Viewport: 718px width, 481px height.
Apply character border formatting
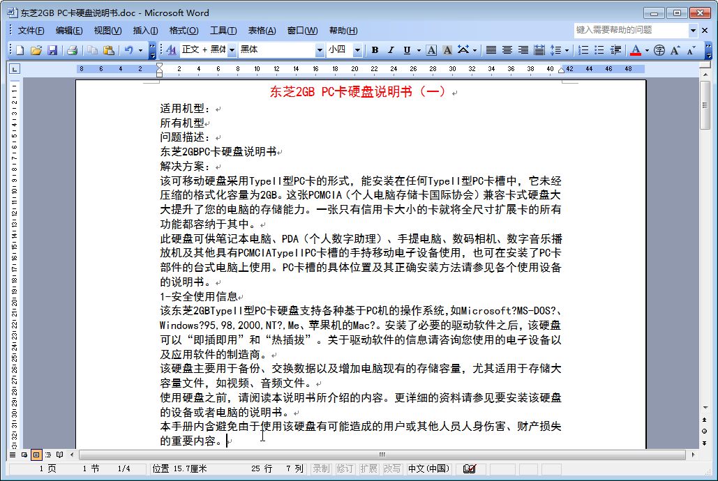(x=431, y=50)
